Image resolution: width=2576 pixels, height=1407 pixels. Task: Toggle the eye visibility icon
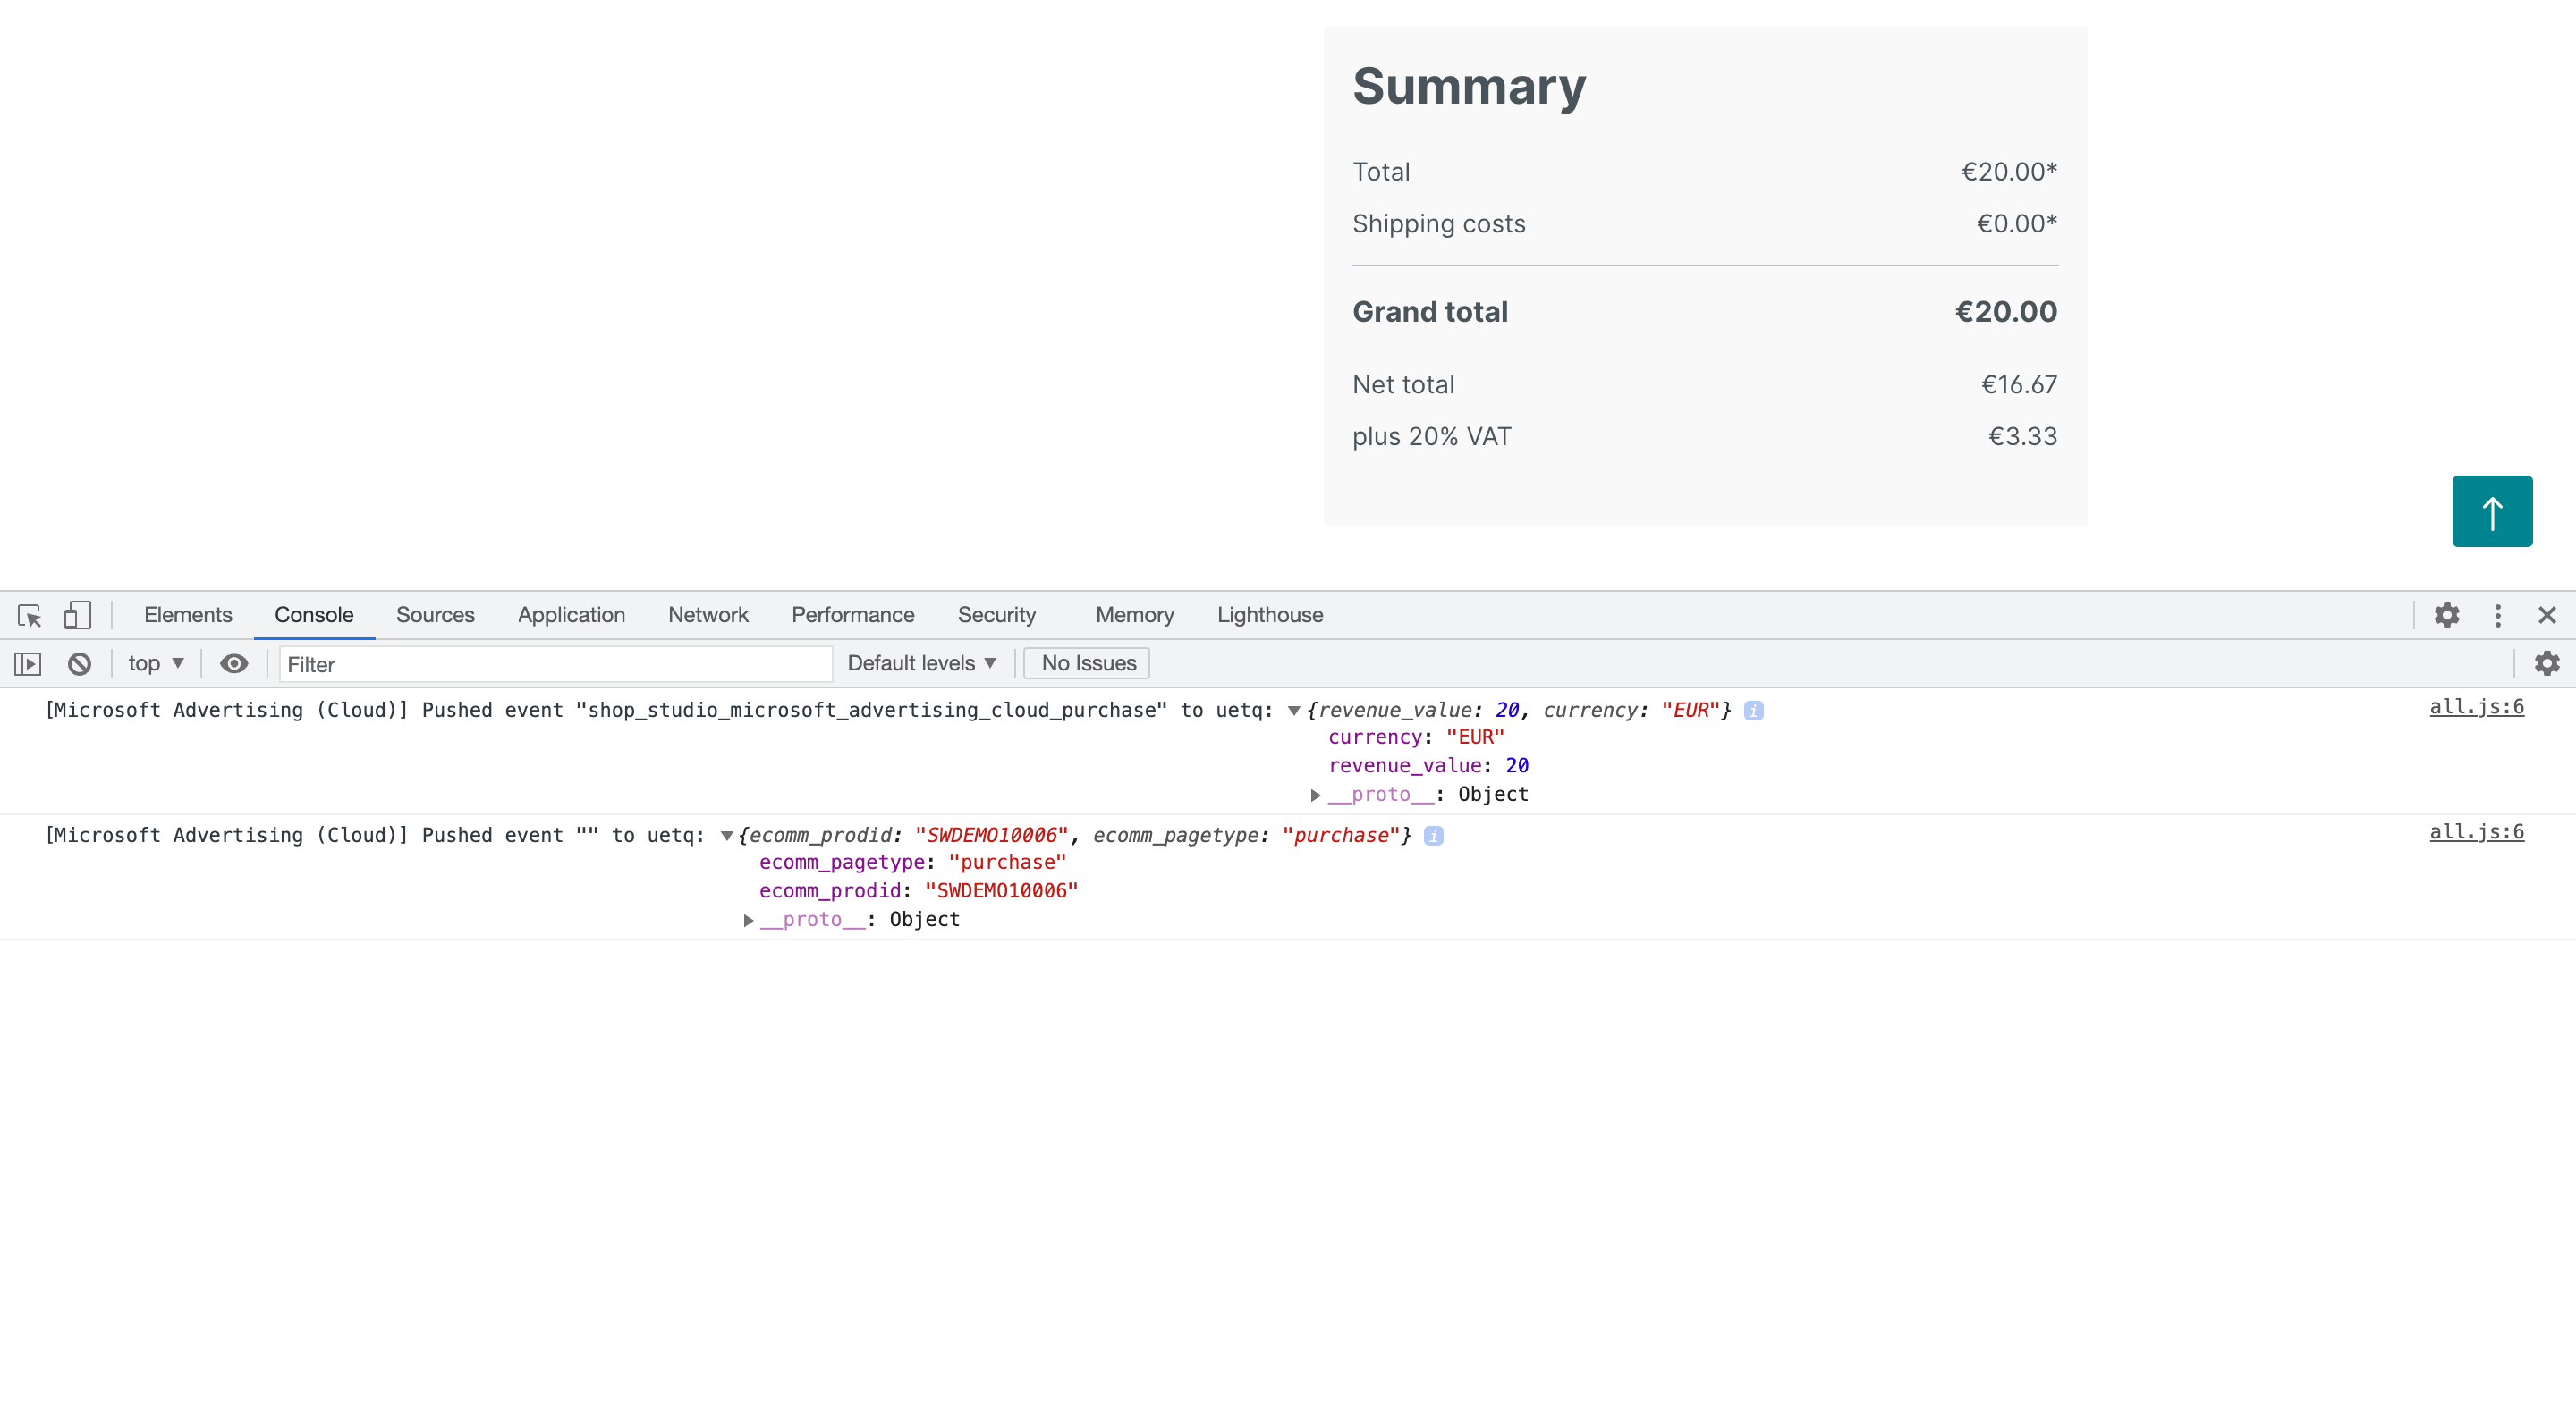234,663
